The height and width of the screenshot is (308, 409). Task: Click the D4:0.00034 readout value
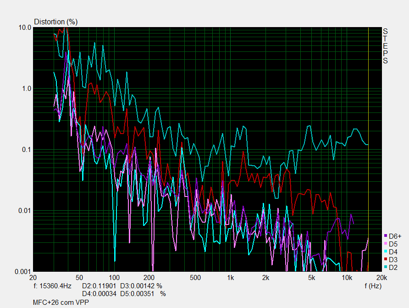pos(99,294)
